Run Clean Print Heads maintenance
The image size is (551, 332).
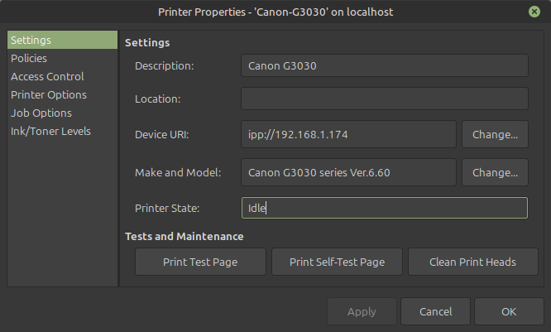click(472, 262)
